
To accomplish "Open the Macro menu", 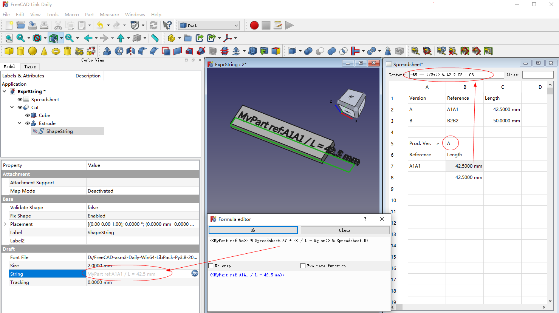I will 71,14.
